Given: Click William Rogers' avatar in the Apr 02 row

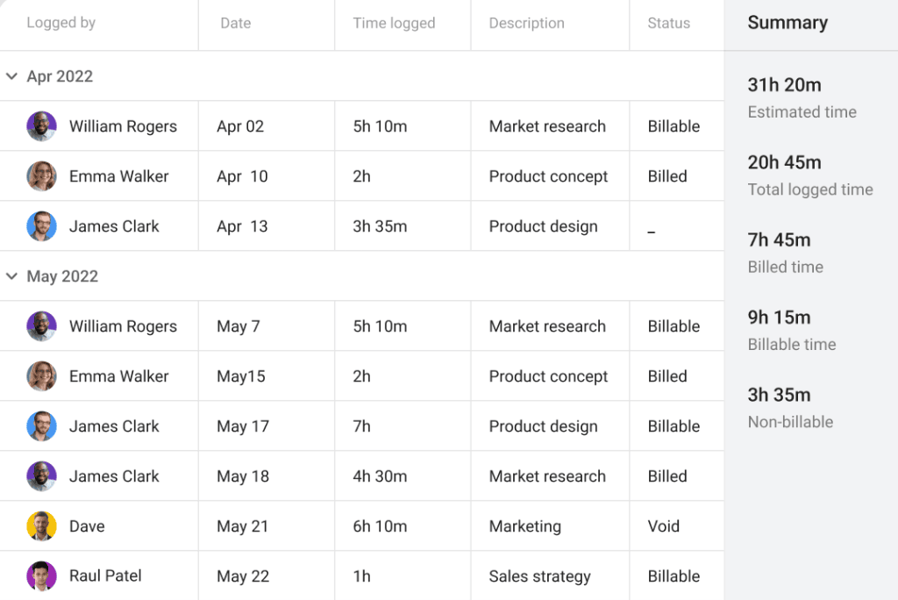Looking at the screenshot, I should pyautogui.click(x=40, y=126).
